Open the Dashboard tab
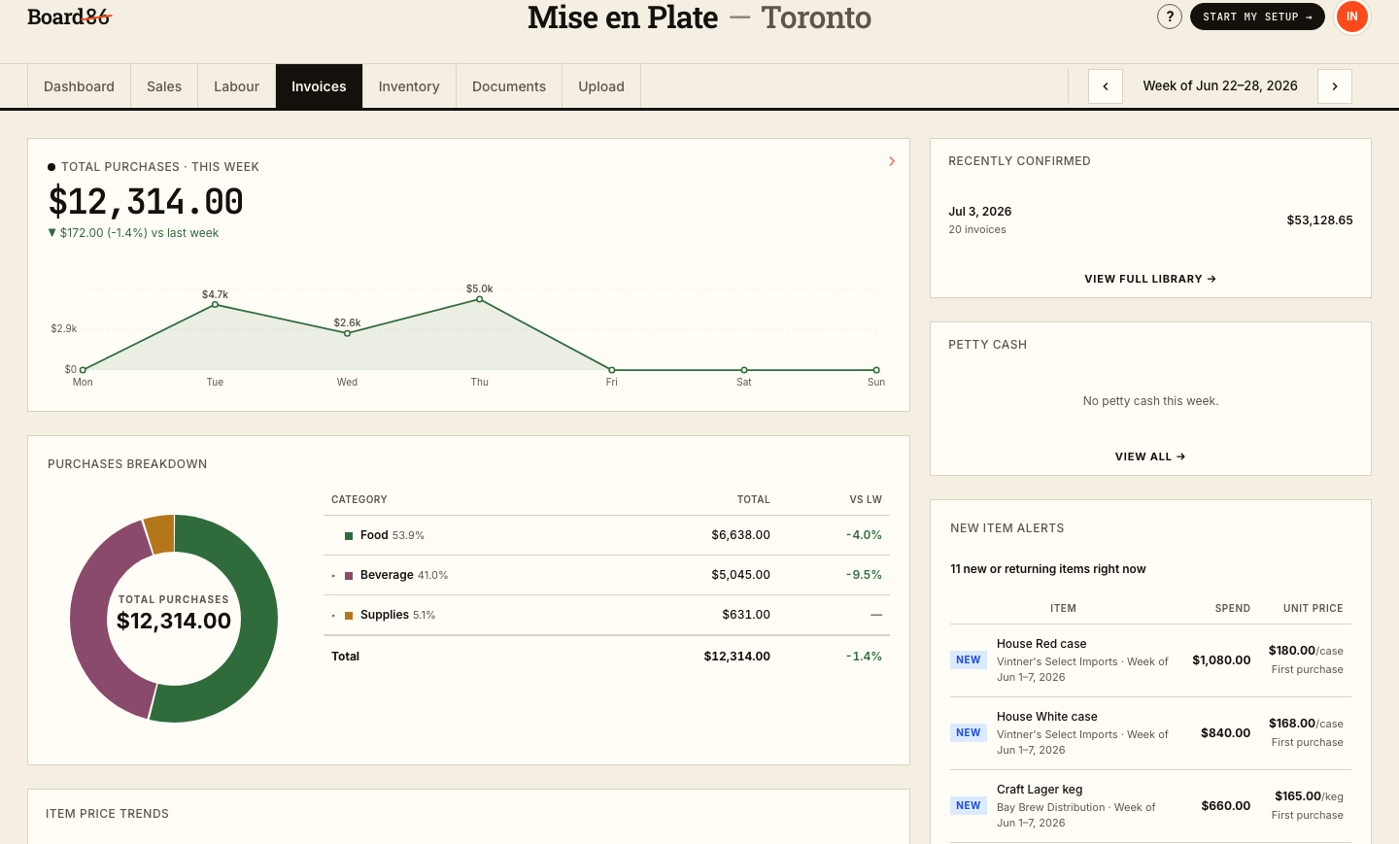1399x844 pixels. (79, 86)
